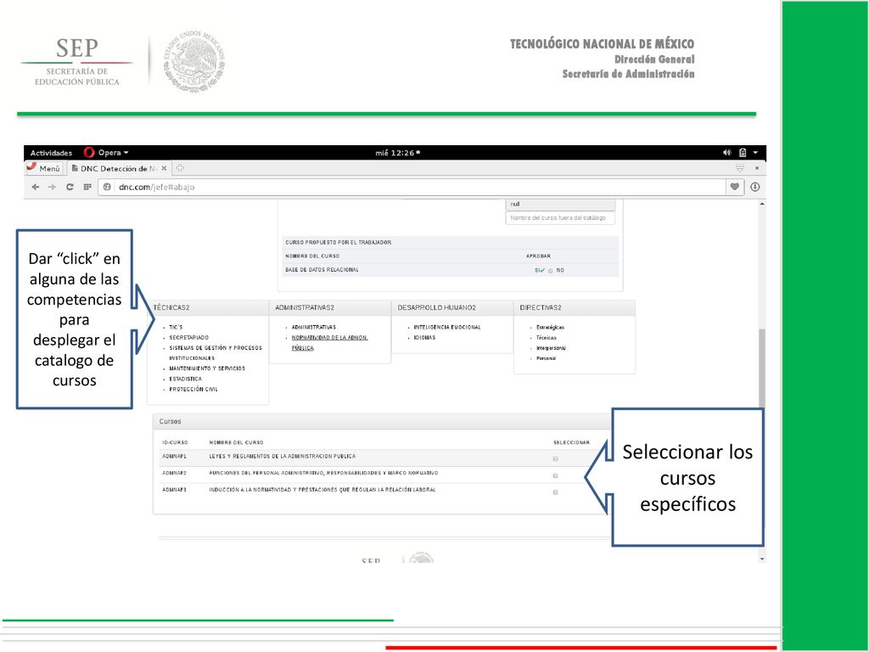Open Mantenimiento y Servicios competency
The width and height of the screenshot is (869, 652).
(x=207, y=368)
